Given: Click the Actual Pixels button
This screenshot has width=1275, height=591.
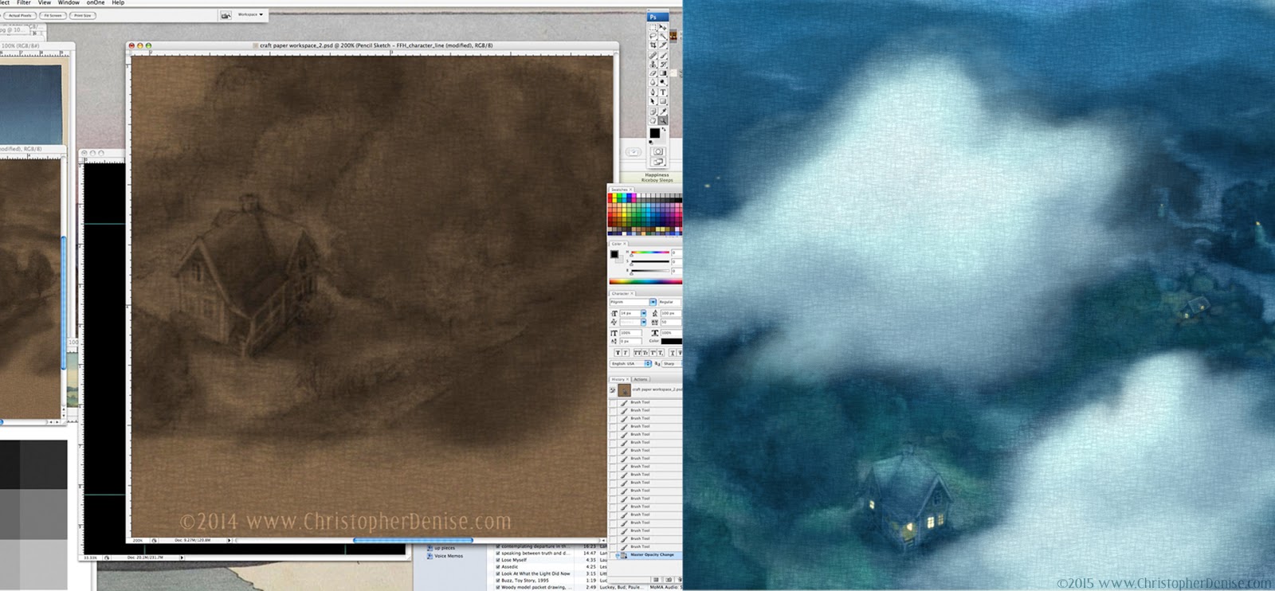Looking at the screenshot, I should click(20, 15).
